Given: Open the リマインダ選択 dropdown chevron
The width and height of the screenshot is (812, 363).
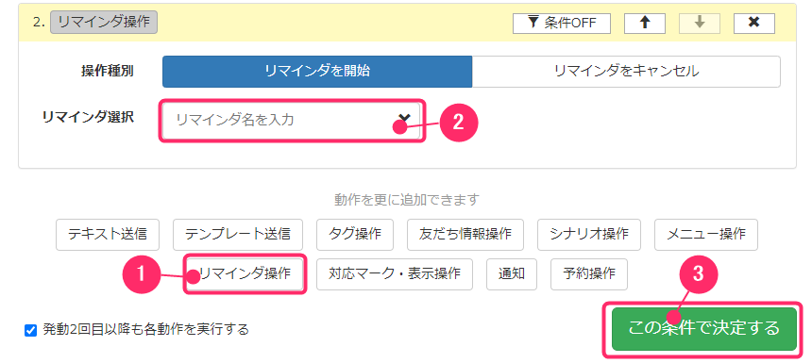Looking at the screenshot, I should point(404,119).
